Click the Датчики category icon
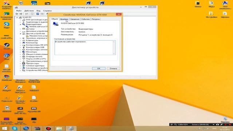This screenshot has height=131, width=233. pos(24,29)
